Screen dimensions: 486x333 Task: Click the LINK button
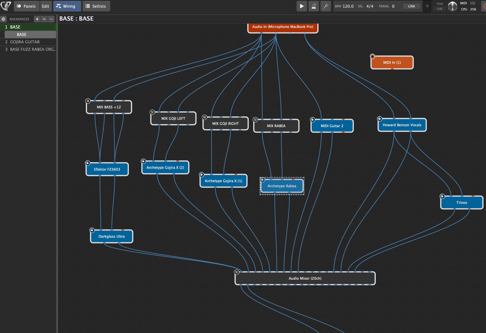(x=411, y=6)
